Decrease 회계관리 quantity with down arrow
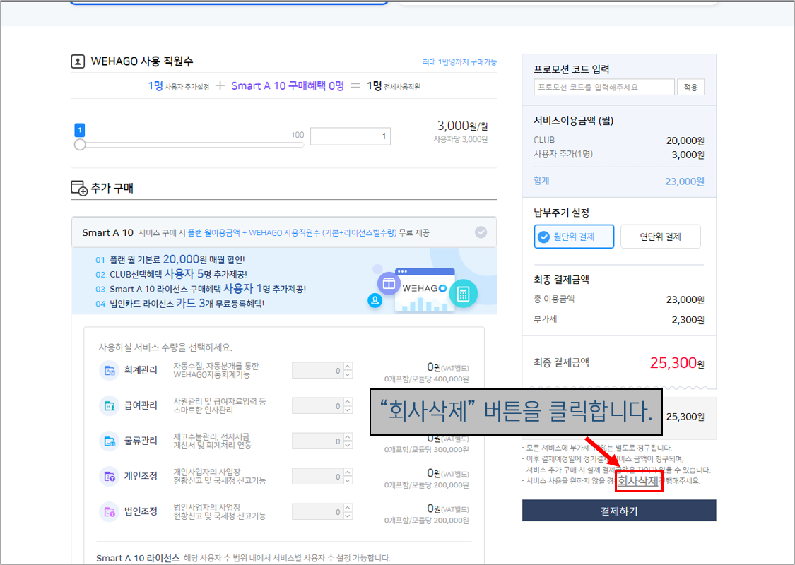795x565 pixels. (348, 374)
